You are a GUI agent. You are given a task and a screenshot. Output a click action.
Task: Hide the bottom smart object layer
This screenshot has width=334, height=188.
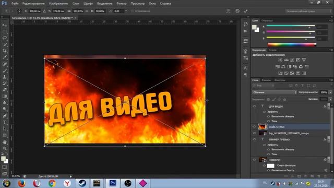click(x=254, y=160)
